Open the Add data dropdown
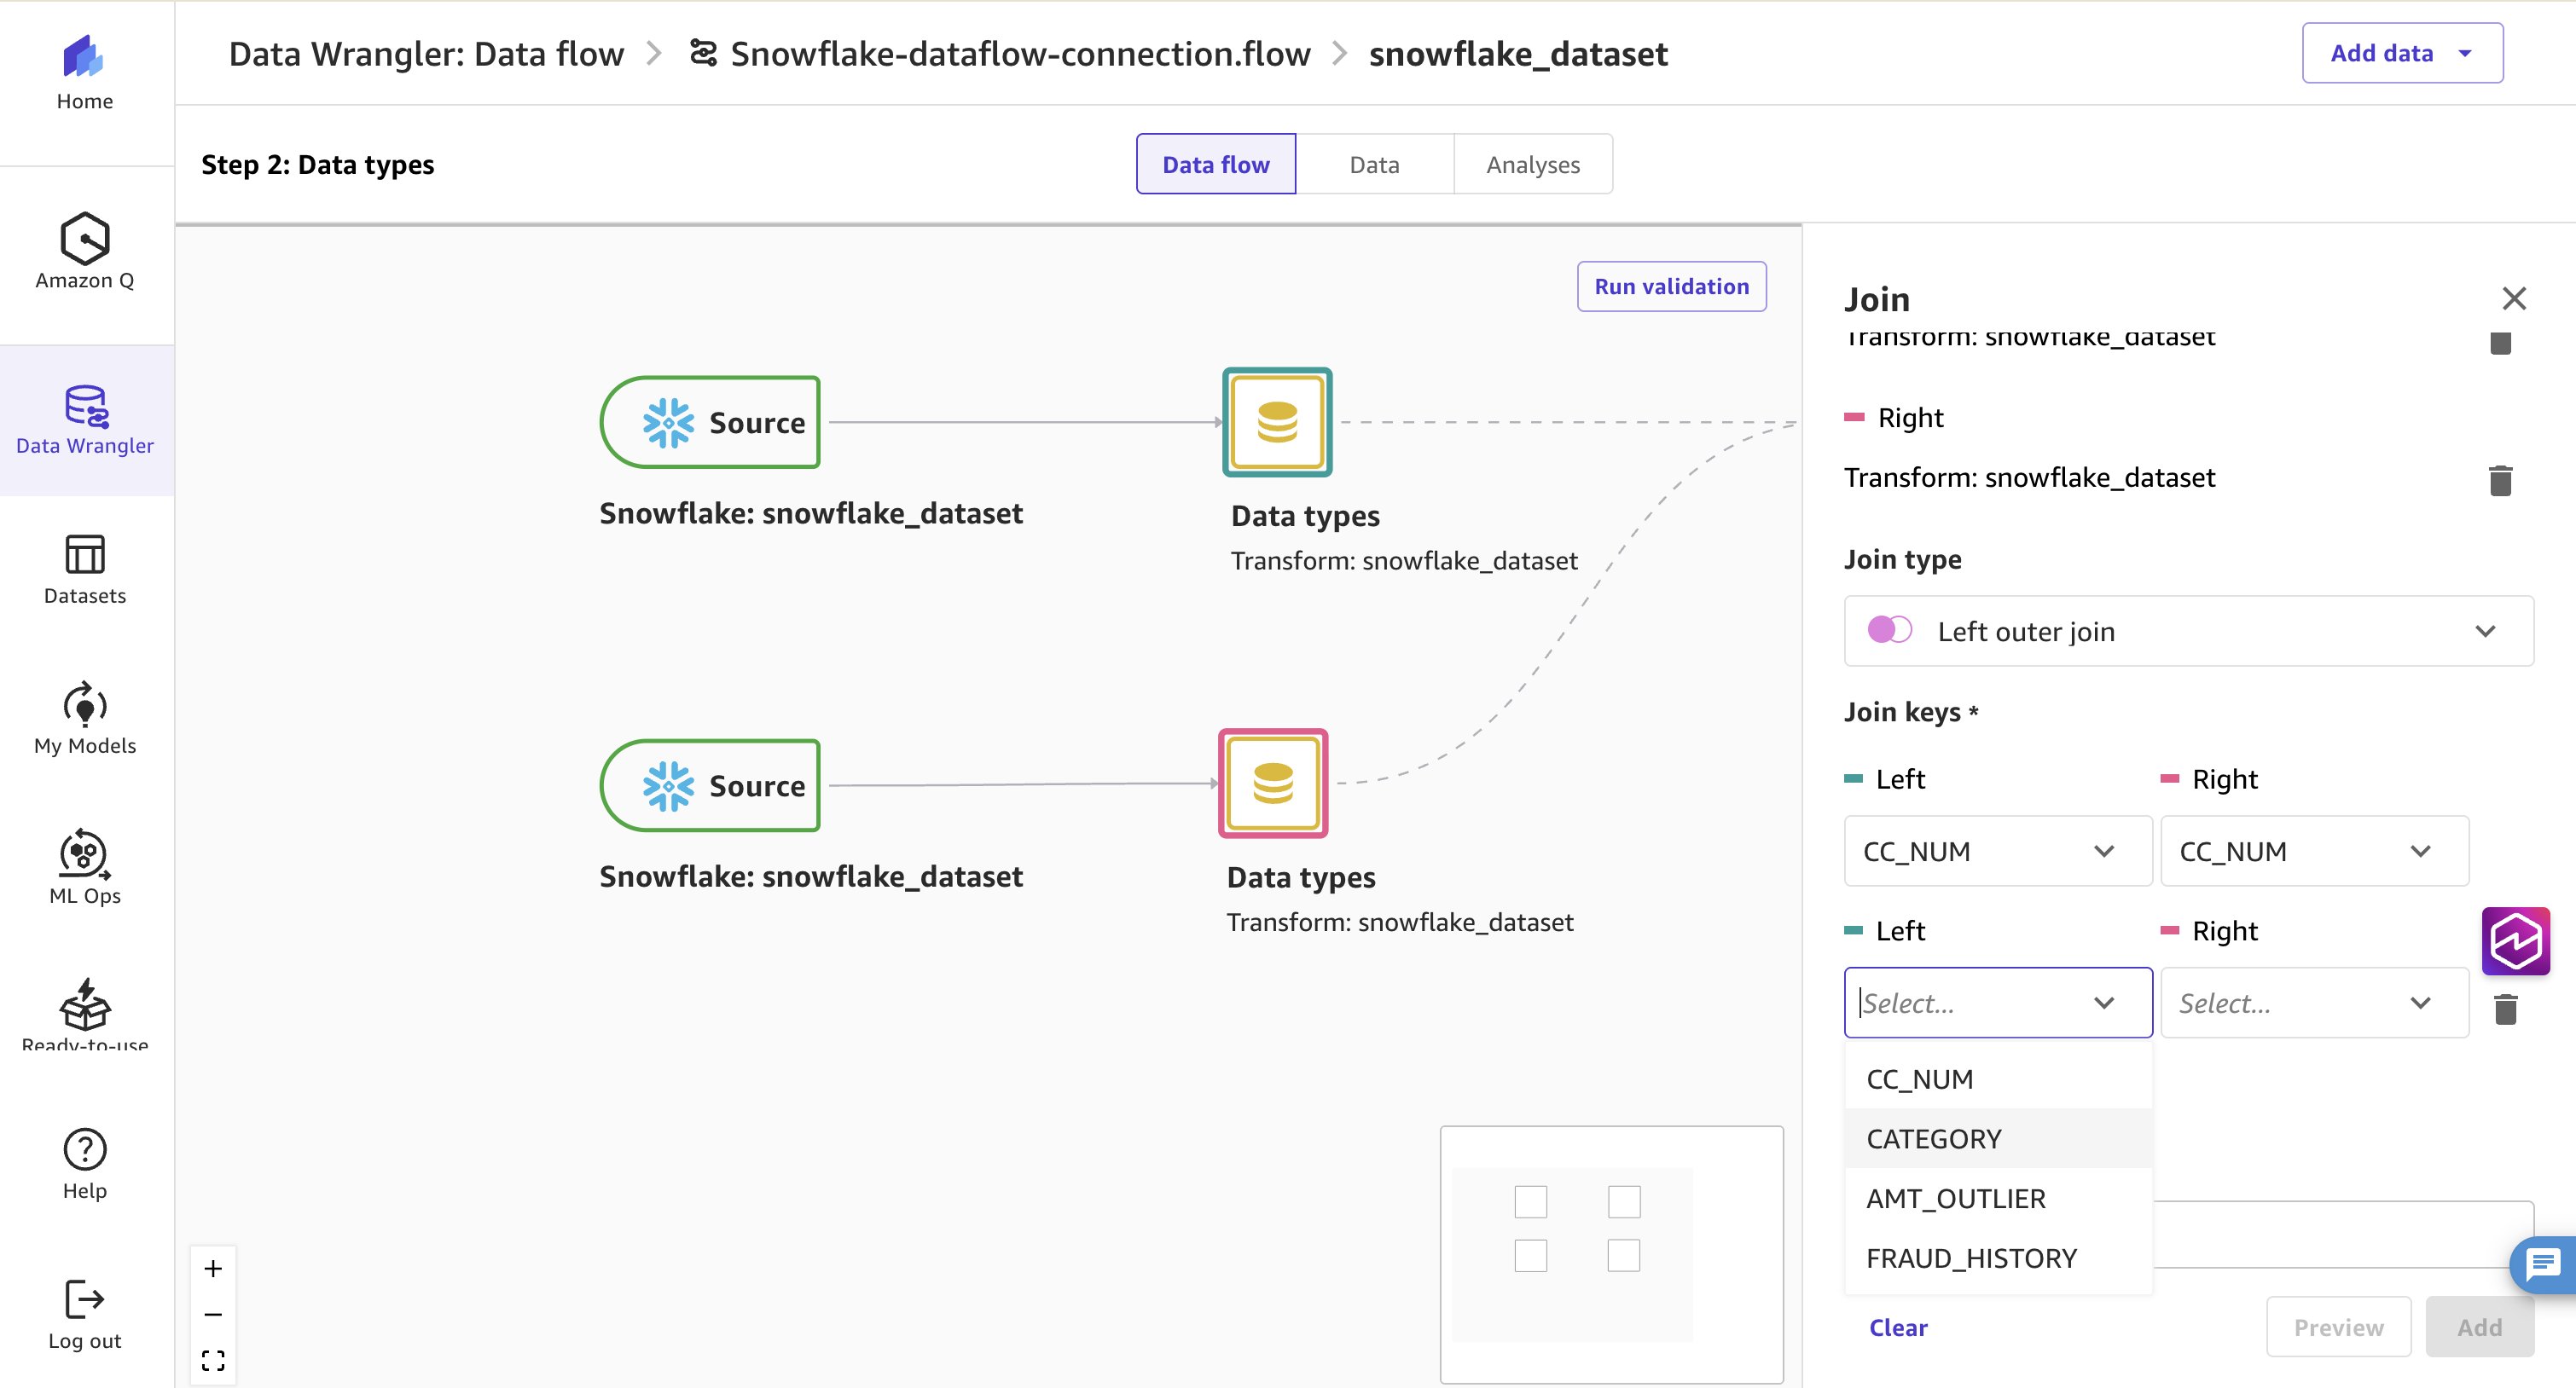Screen dimensions: 2576x1388 pos(2402,53)
